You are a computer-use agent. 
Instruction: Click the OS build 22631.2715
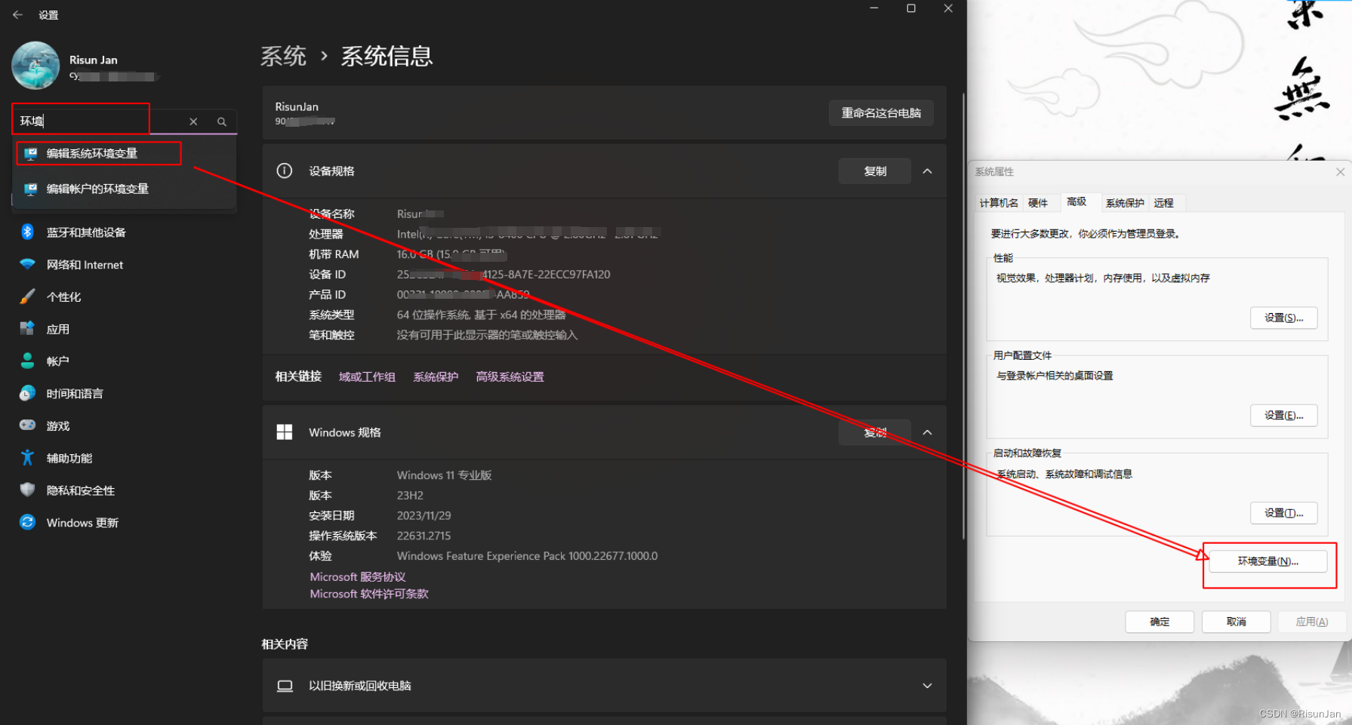(423, 536)
